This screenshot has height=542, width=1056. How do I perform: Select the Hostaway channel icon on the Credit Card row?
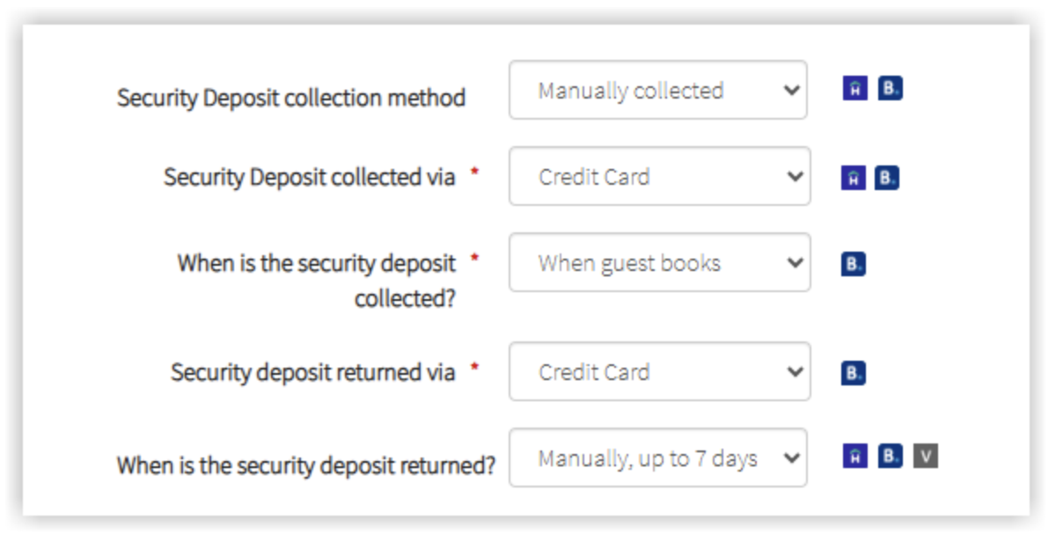(x=855, y=176)
